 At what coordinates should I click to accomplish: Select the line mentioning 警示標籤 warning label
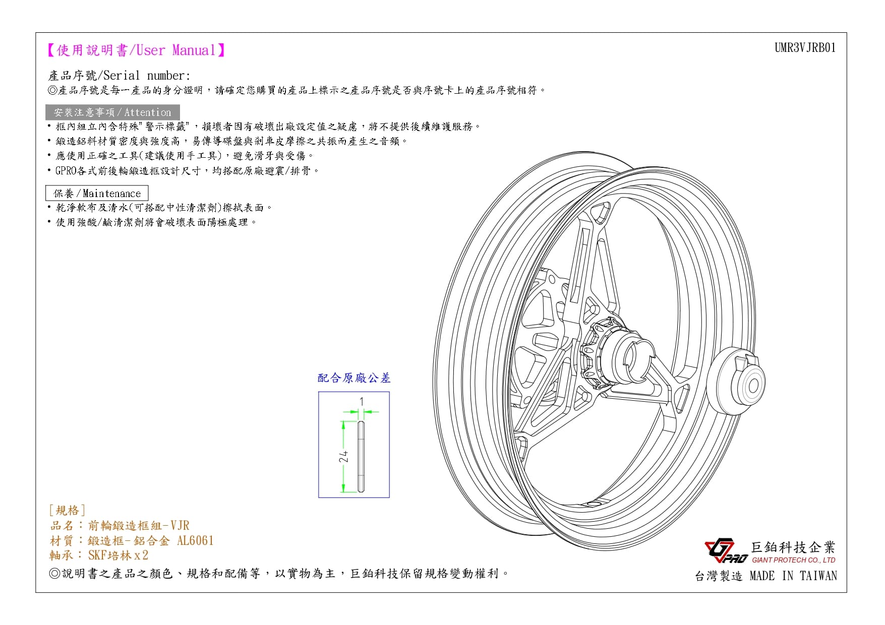coord(264,127)
